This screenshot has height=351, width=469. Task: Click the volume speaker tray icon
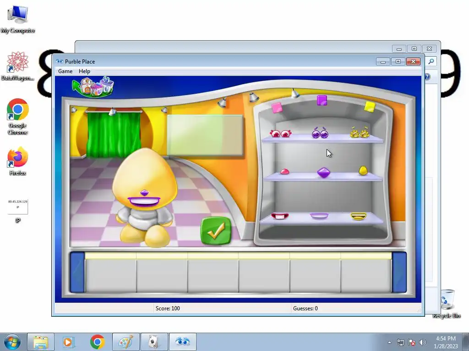422,342
